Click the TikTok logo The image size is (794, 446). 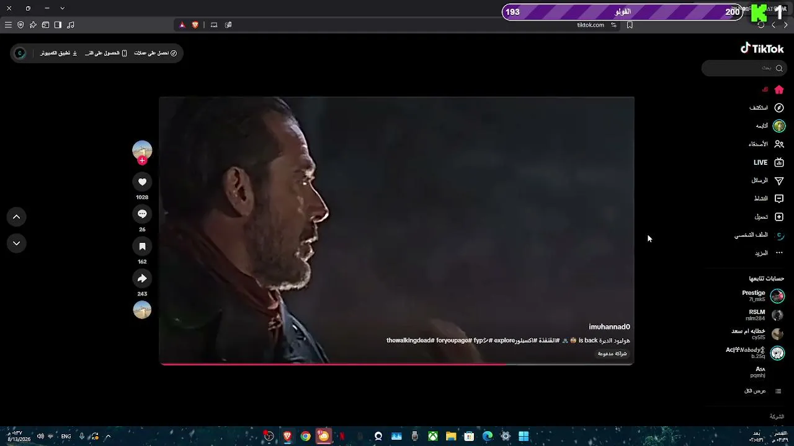tap(762, 48)
